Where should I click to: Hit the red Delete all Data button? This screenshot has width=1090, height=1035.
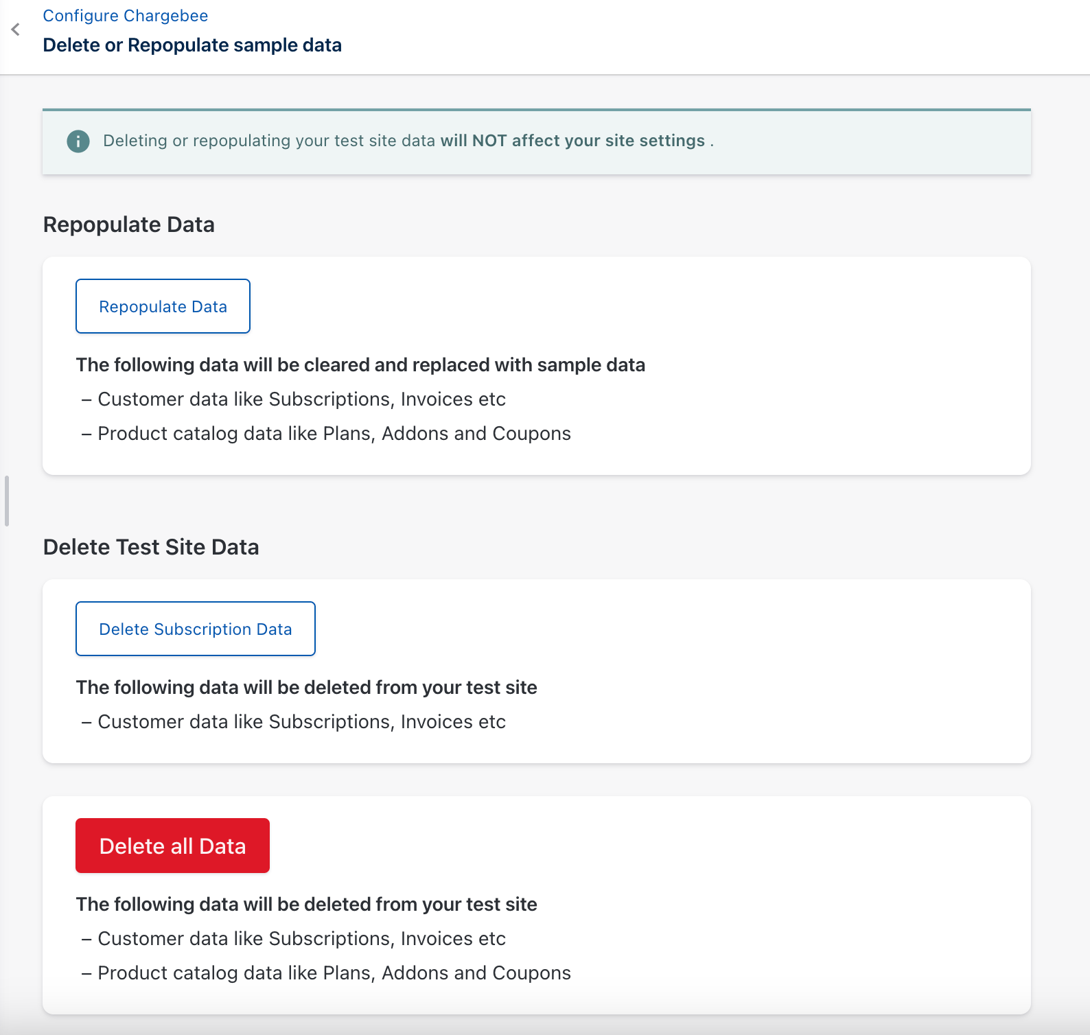tap(172, 846)
